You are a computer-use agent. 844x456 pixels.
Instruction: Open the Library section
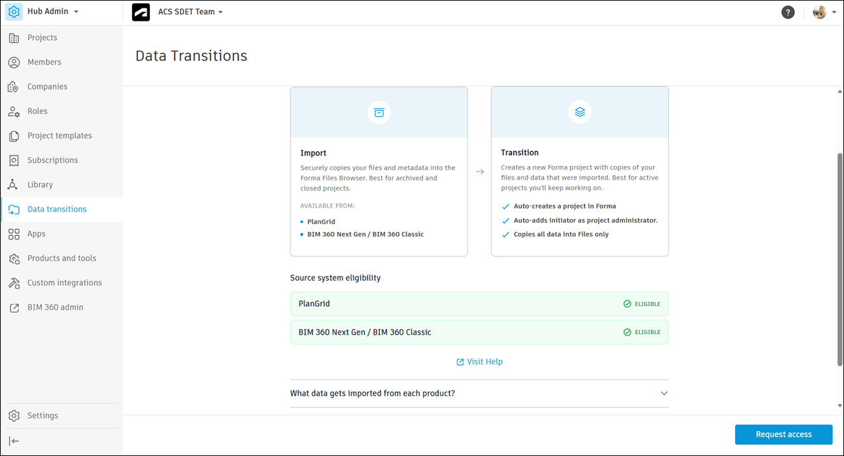pos(40,185)
